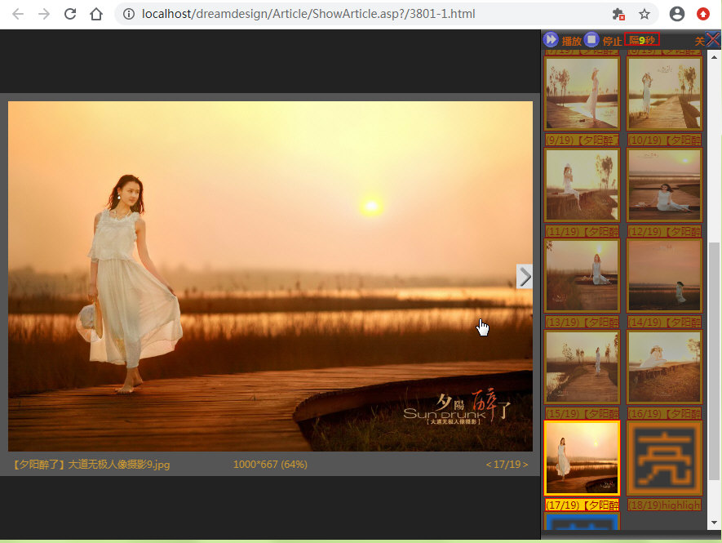Open thumbnail above the (9/19) label

(x=582, y=94)
